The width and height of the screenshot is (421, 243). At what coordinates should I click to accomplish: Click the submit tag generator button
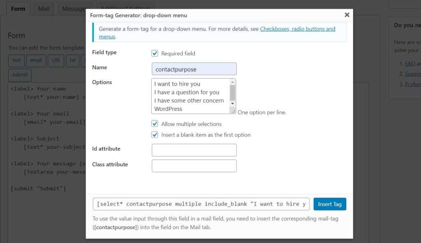coord(20,75)
